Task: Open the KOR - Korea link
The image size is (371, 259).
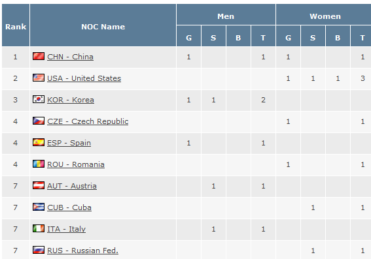Action: pos(71,100)
